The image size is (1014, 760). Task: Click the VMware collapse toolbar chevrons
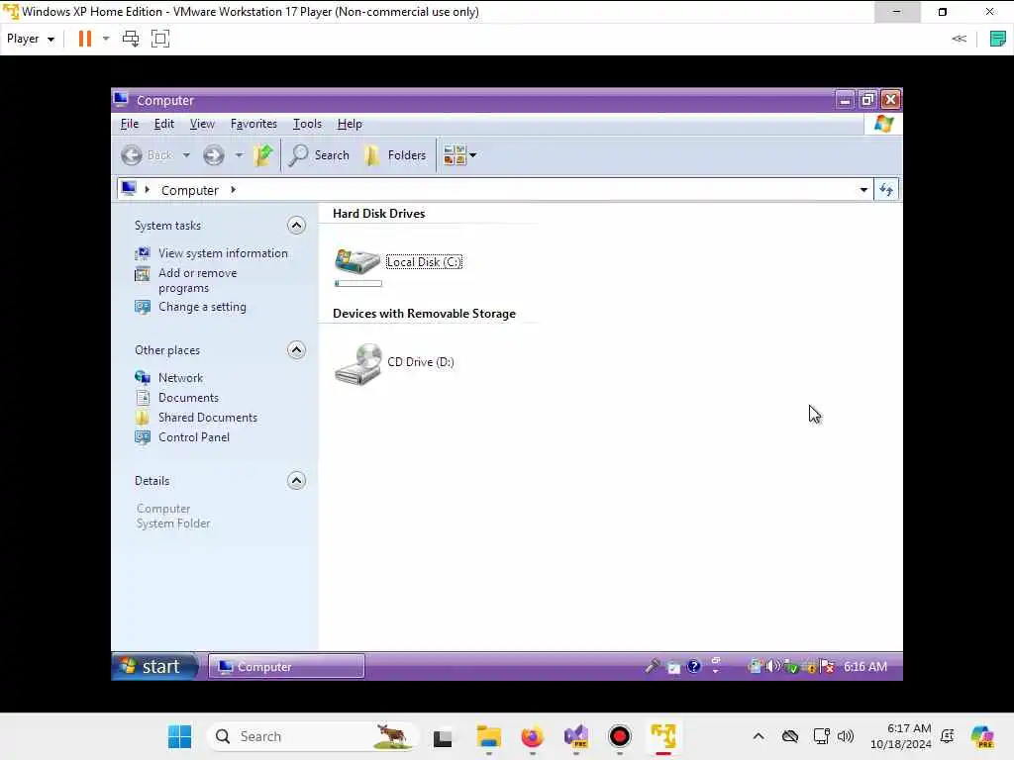coord(959,39)
